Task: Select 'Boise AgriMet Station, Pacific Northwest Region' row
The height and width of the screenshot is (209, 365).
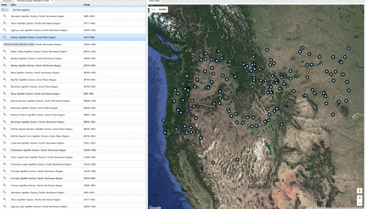Action: [x=73, y=94]
